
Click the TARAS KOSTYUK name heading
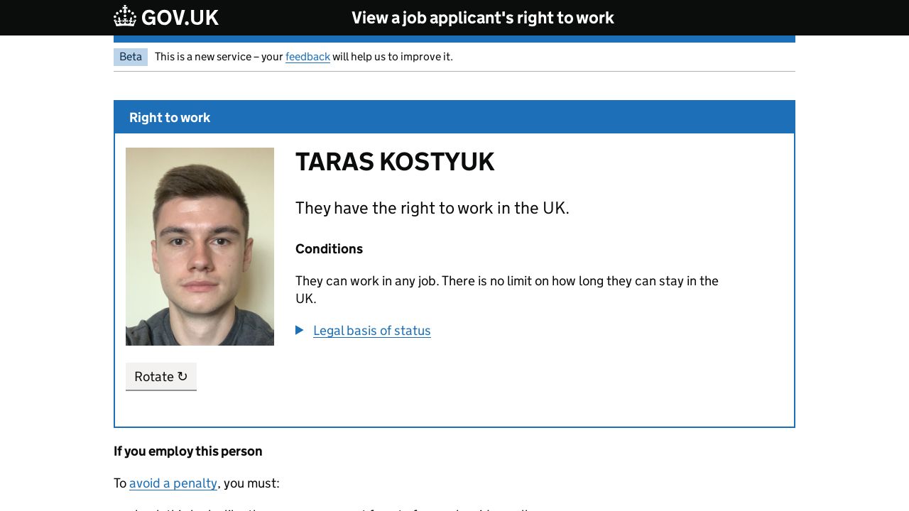[x=394, y=162]
